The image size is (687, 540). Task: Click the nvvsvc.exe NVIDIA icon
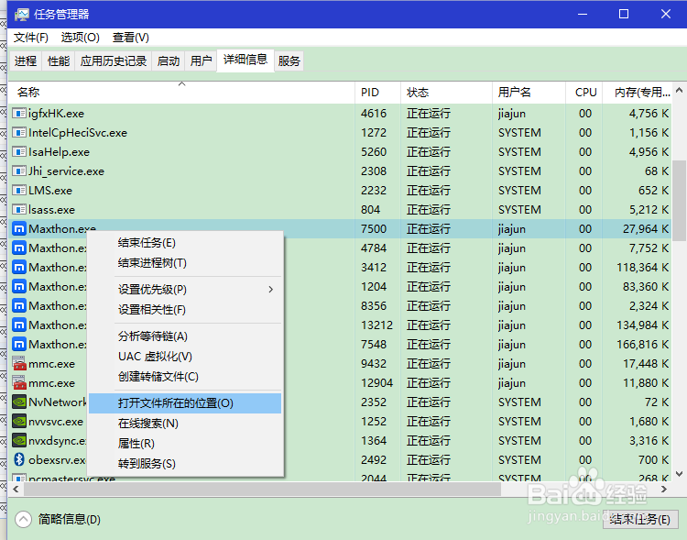19,422
